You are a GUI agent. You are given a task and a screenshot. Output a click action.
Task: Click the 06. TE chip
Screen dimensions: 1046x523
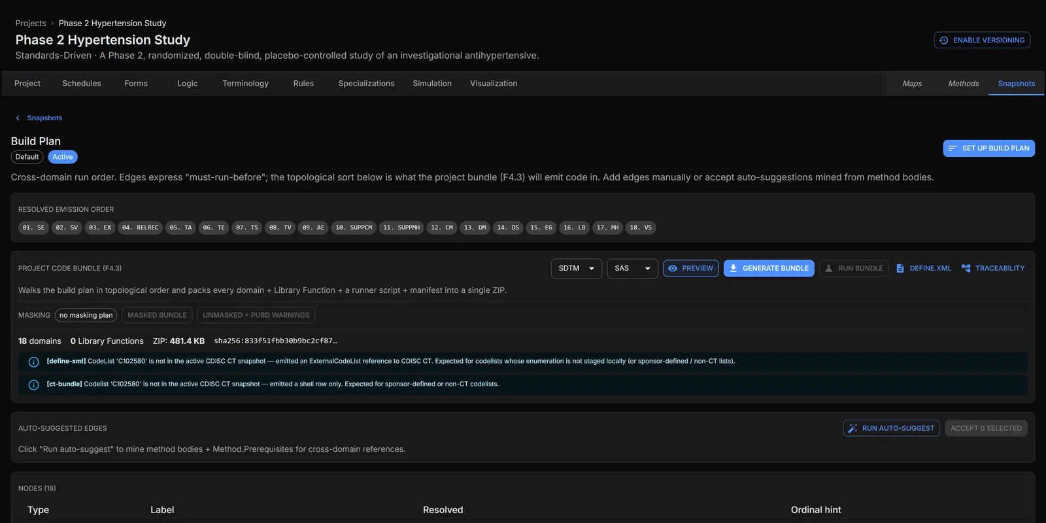(214, 228)
